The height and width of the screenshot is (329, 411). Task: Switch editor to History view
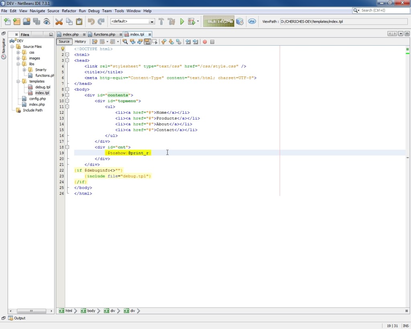click(80, 42)
